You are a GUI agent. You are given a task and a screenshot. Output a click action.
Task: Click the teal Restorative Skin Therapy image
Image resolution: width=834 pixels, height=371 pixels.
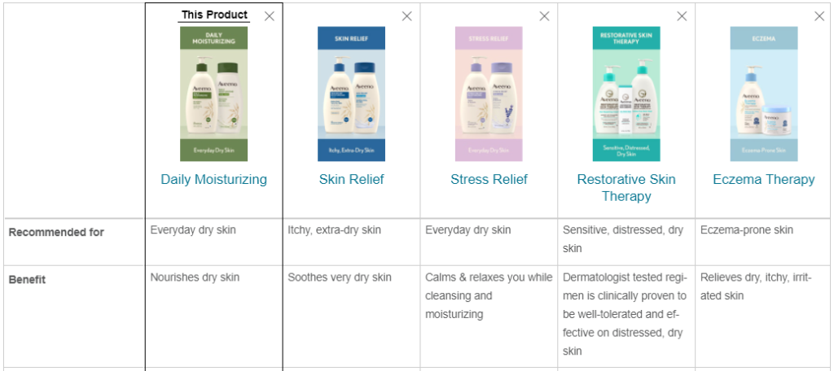(x=626, y=94)
